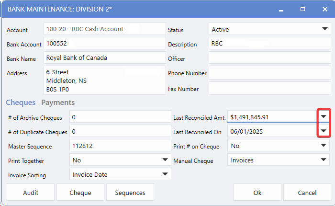The image size is (335, 206).
Task: Click the Bank Name input field
Action: 104,58
